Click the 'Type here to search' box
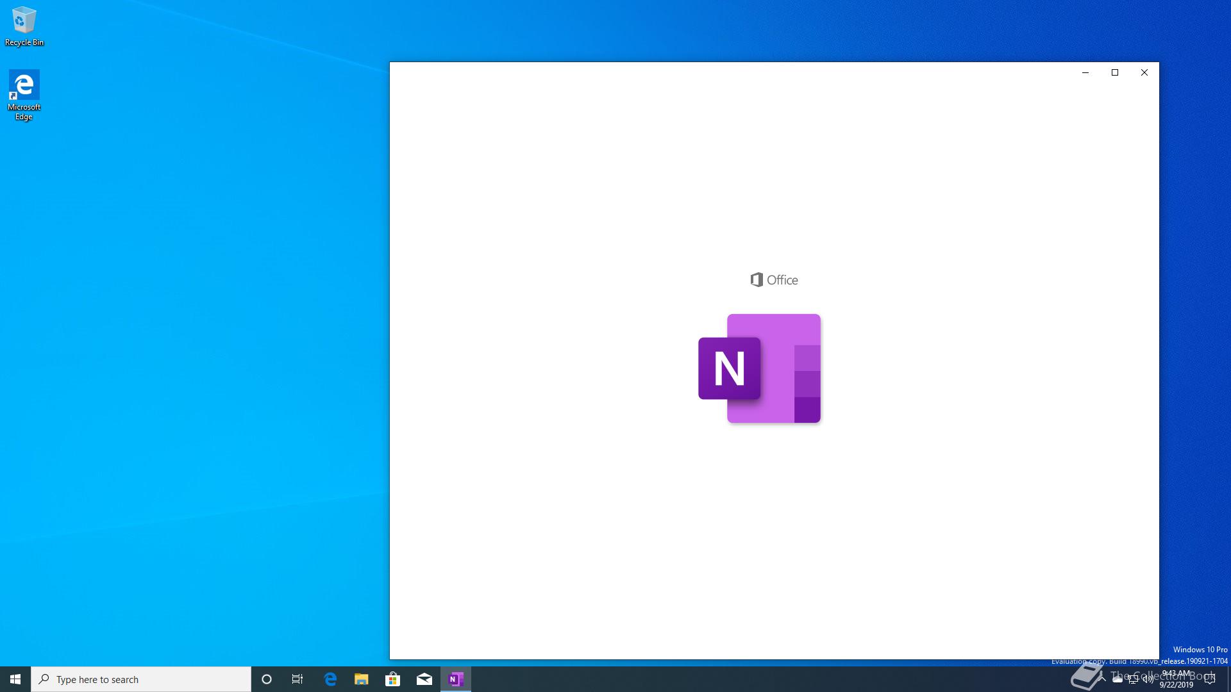This screenshot has height=692, width=1231. pyautogui.click(x=141, y=679)
